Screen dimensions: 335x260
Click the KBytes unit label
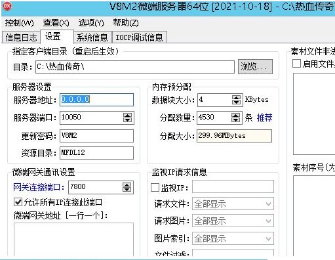pos(256,100)
